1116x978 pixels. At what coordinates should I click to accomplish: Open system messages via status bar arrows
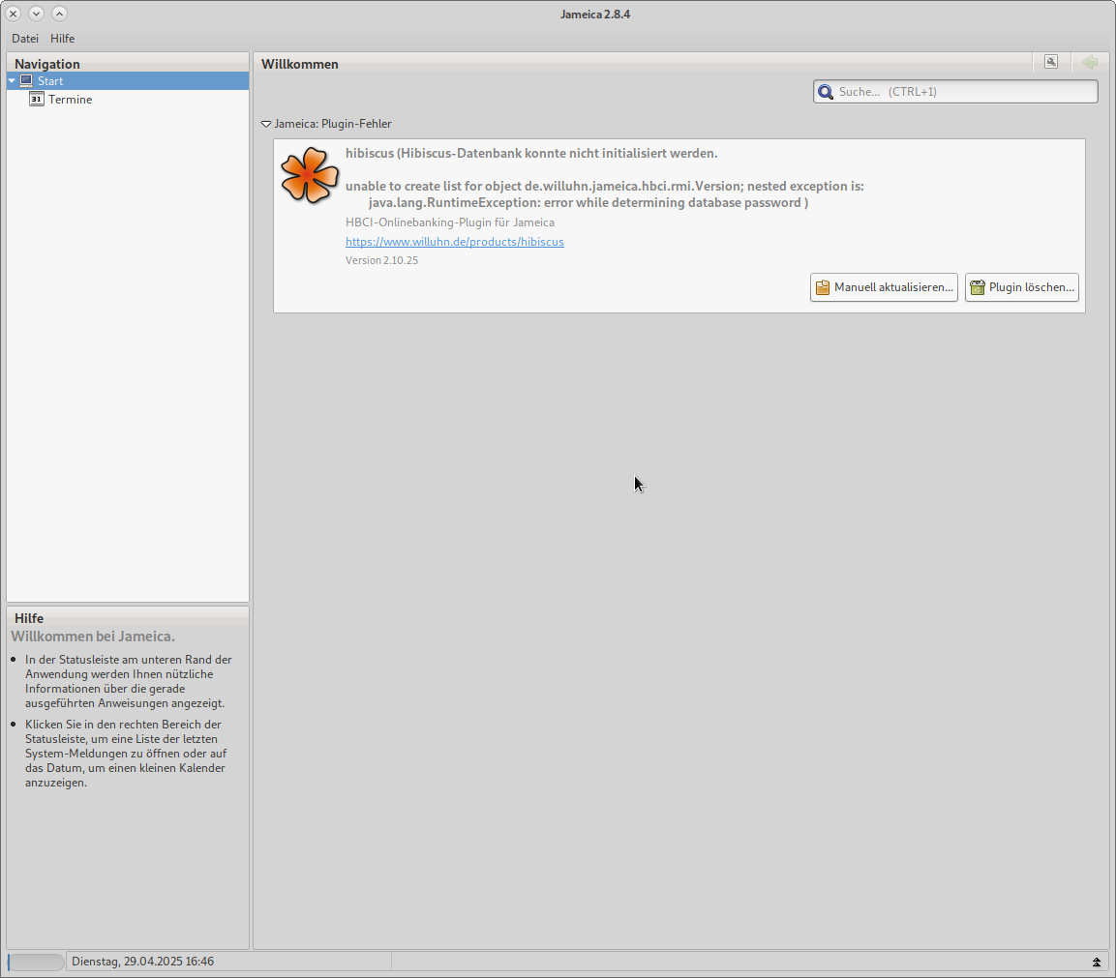tap(1096, 963)
